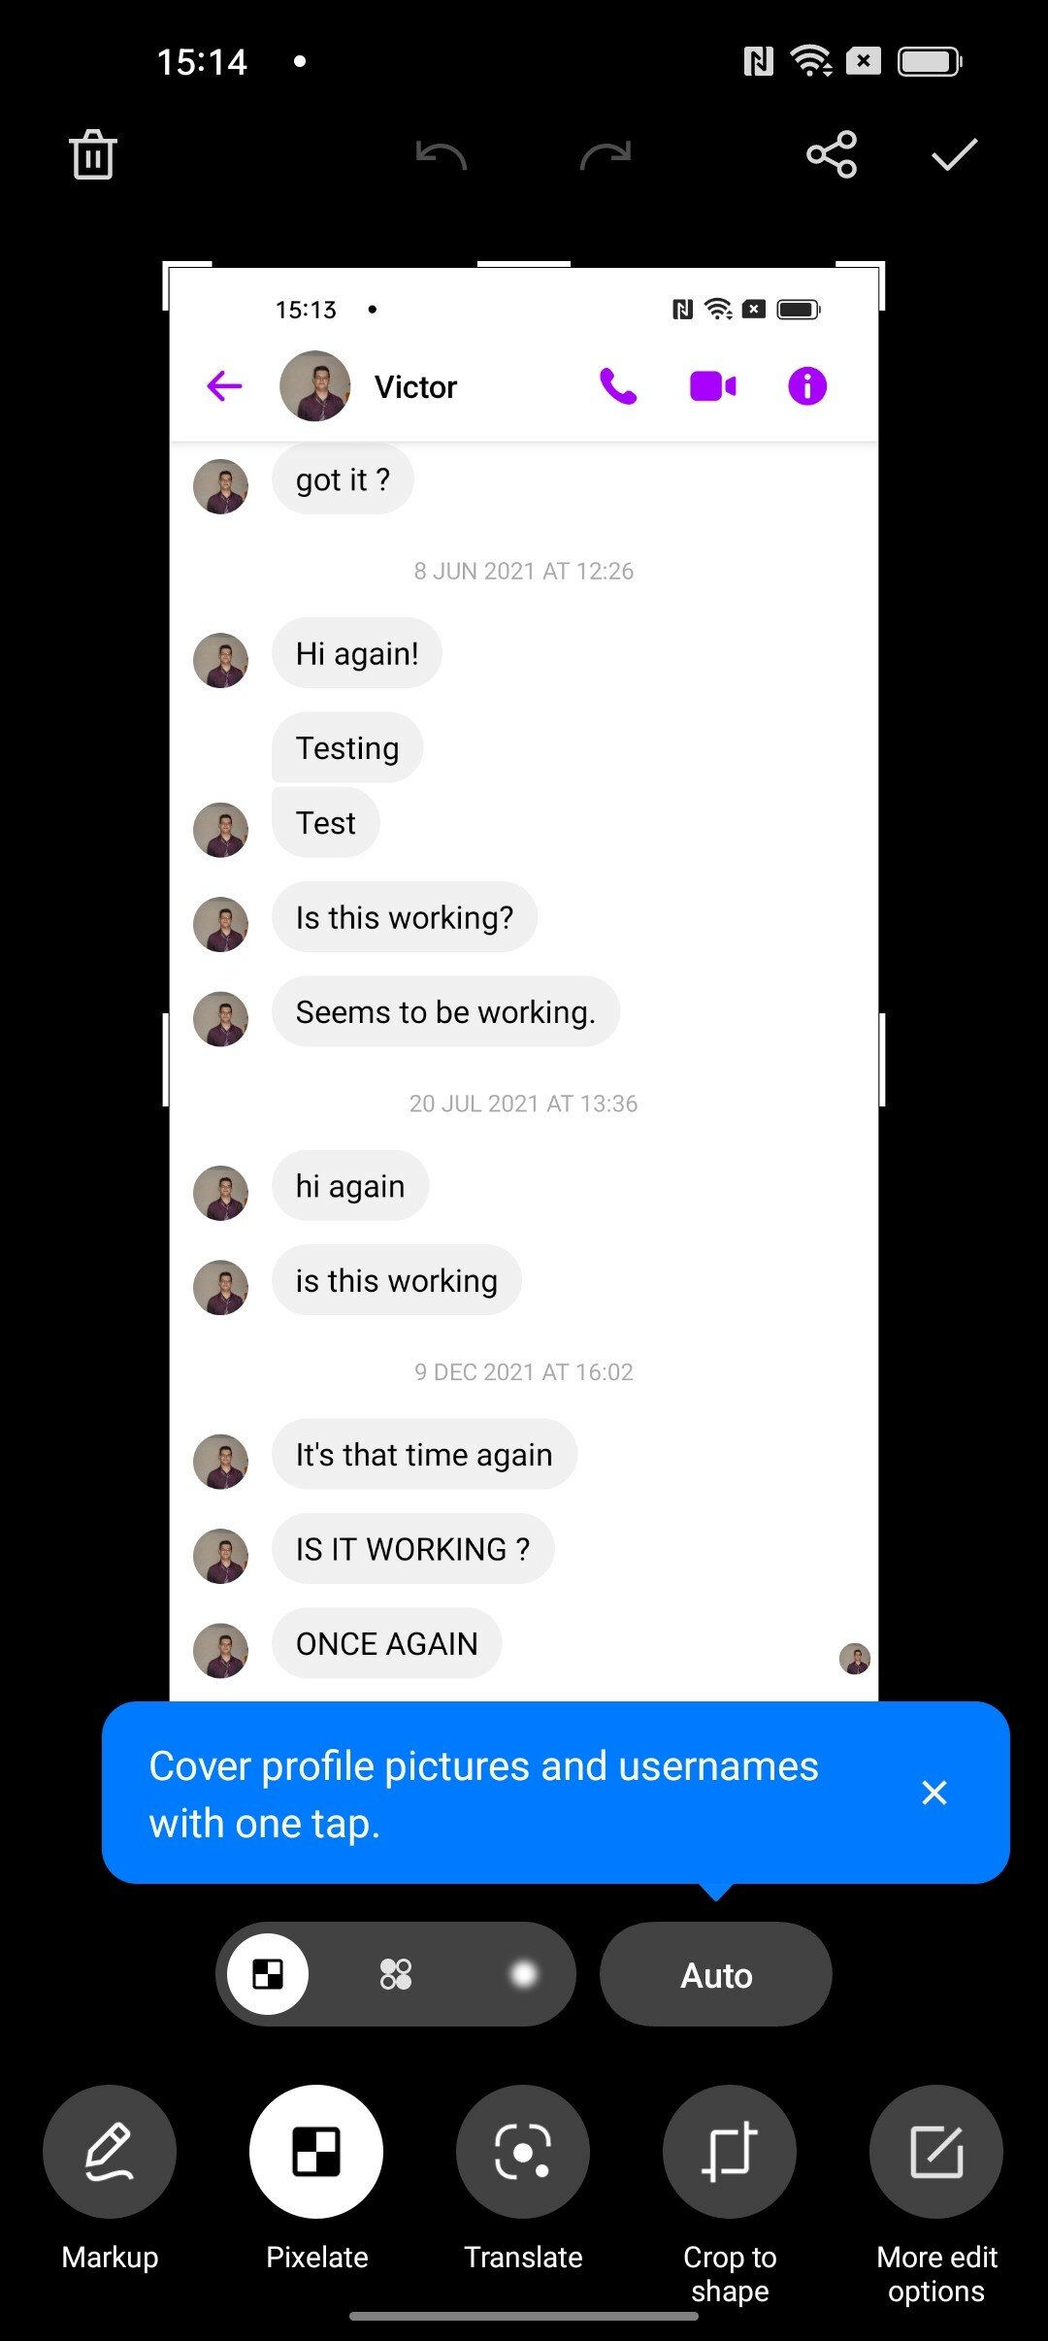This screenshot has width=1048, height=2341.
Task: Open the share icon
Action: tap(832, 154)
